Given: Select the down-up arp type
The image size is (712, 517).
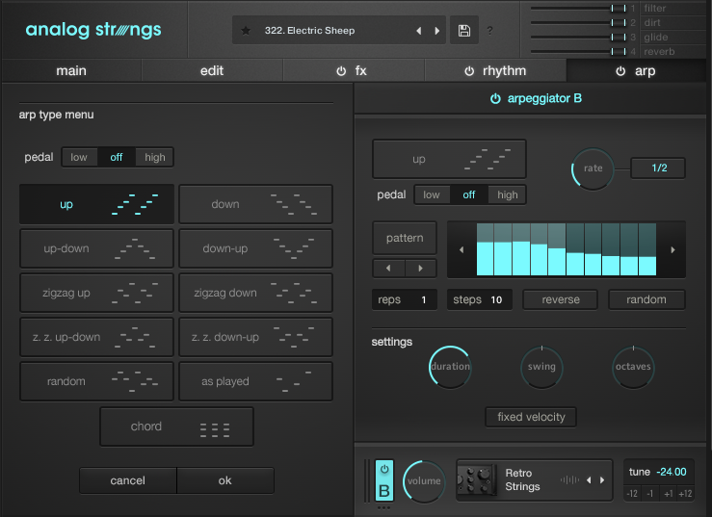Looking at the screenshot, I should [x=255, y=248].
